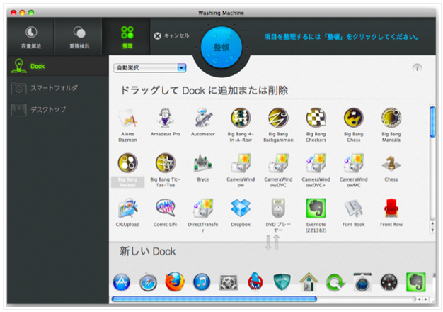Select スマートフォルダ in the sidebar
Screen dimensions: 443x312
click(58, 88)
